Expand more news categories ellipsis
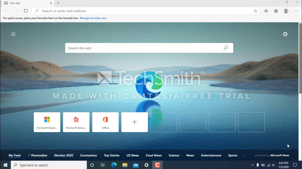The image size is (302, 169). point(244,155)
